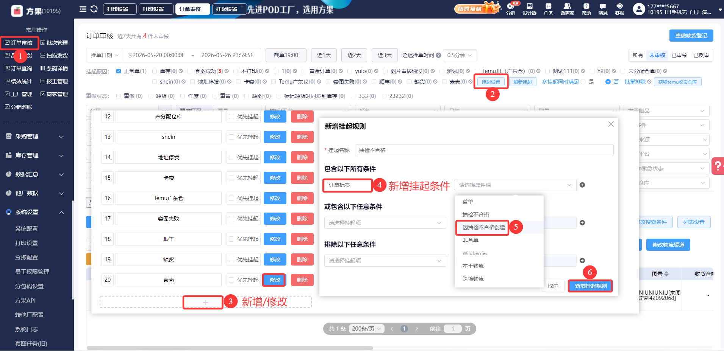This screenshot has width=724, height=351.
Task: Check the 套图成功(3) checkbox
Action: pyautogui.click(x=190, y=71)
